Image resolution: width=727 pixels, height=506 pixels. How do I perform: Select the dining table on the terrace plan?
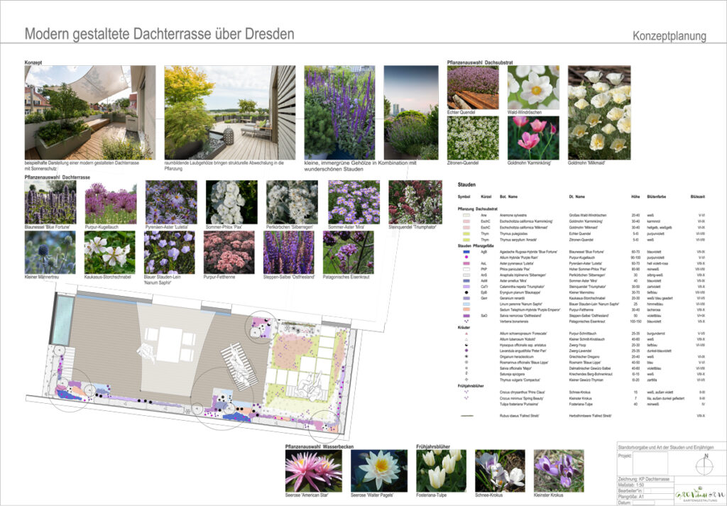[x=170, y=345]
